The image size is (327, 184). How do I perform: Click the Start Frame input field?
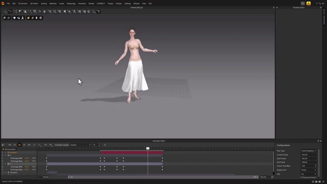tap(308, 159)
